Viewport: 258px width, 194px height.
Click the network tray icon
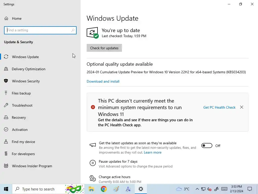pos(203,189)
